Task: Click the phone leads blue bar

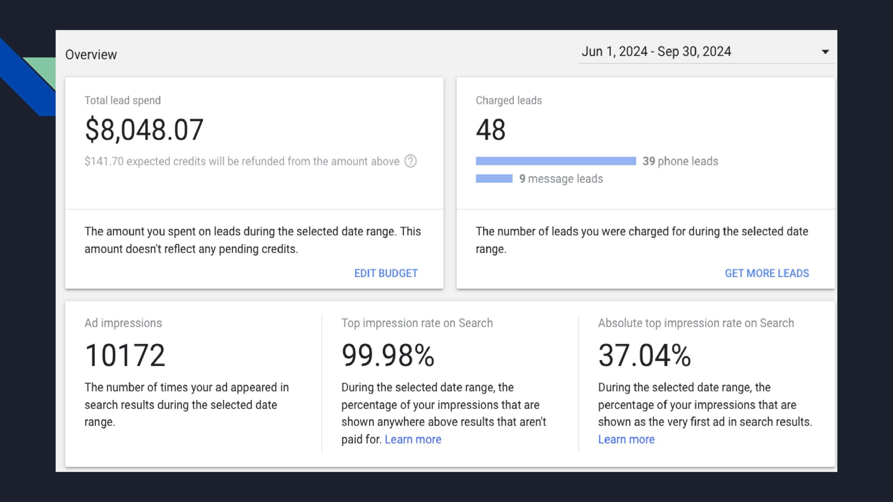Action: tap(556, 161)
